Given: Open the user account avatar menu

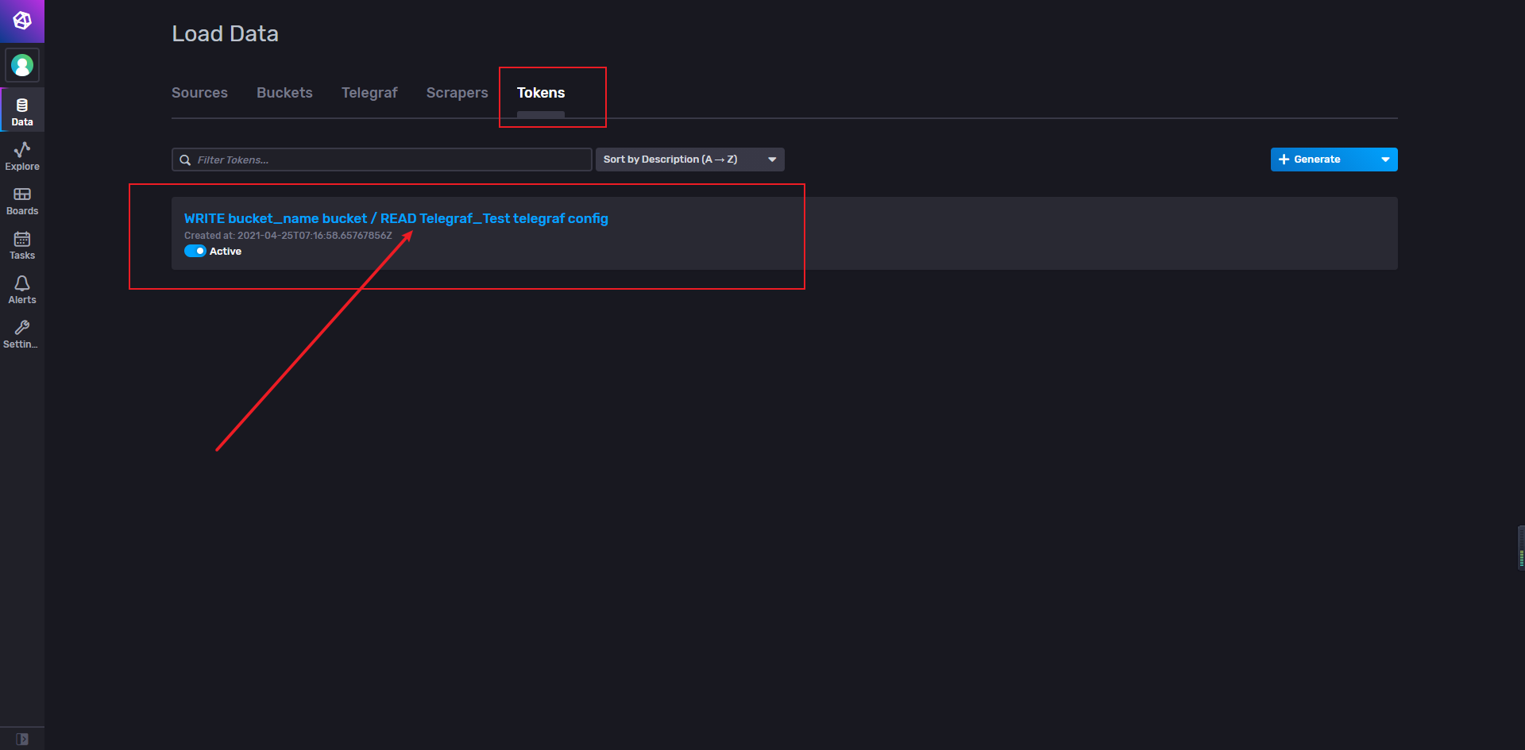Looking at the screenshot, I should (22, 65).
